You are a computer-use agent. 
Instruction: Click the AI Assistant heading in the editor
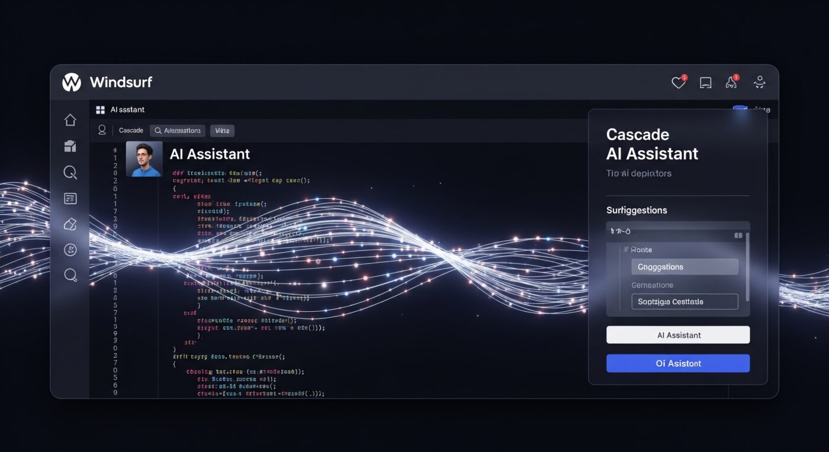[210, 154]
